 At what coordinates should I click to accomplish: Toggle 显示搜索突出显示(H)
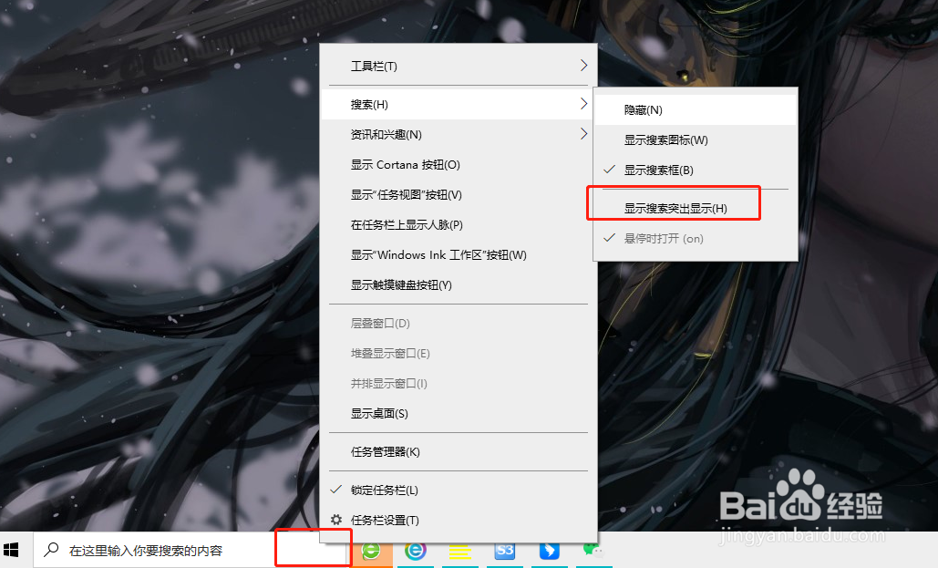point(696,208)
